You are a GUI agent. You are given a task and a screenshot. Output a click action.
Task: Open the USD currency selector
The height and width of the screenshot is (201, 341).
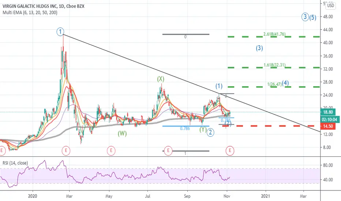click(330, 5)
